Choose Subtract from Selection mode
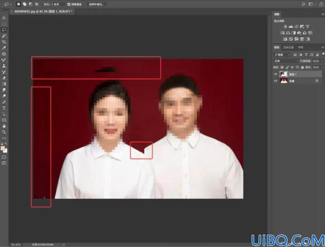The width and height of the screenshot is (325, 247). point(30,4)
